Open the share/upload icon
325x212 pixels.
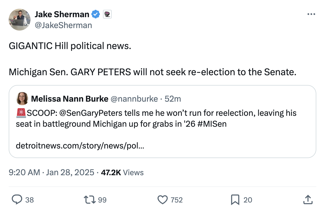coord(307,200)
